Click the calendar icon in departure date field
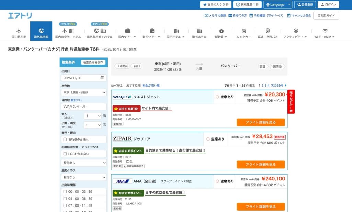 102,78
